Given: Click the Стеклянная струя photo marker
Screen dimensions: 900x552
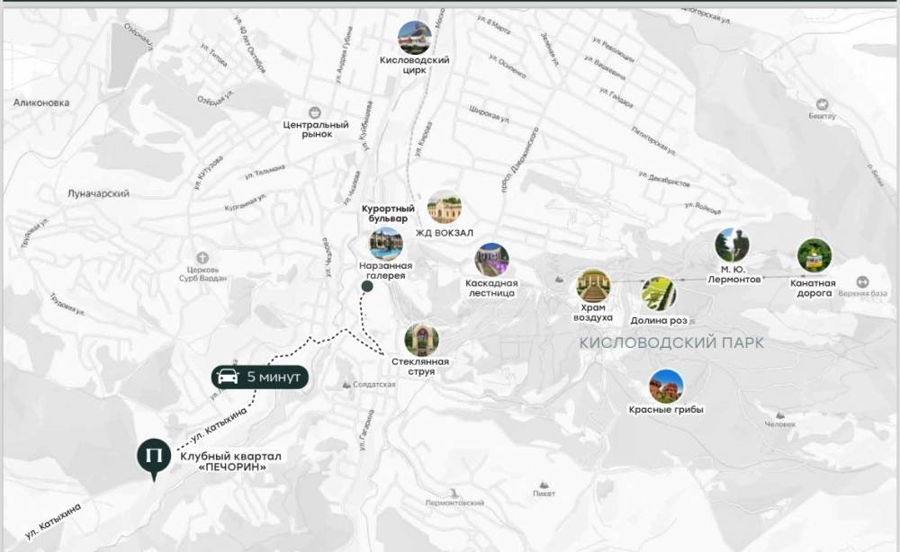Looking at the screenshot, I should pyautogui.click(x=420, y=340).
